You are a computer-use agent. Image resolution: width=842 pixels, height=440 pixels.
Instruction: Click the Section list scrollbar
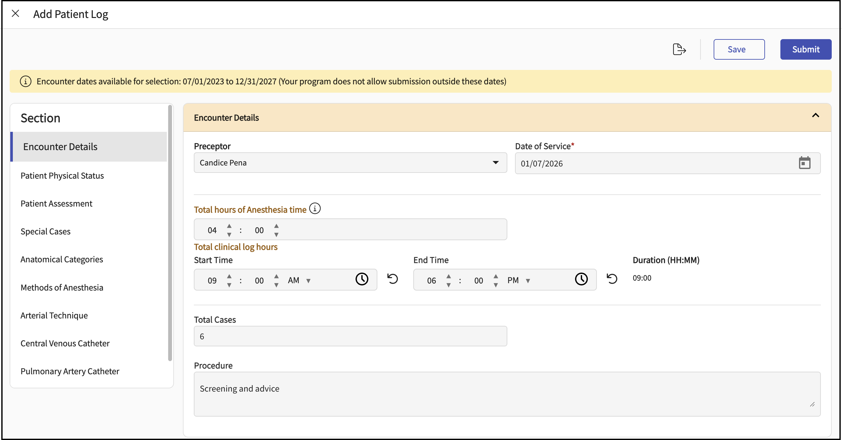click(x=170, y=233)
